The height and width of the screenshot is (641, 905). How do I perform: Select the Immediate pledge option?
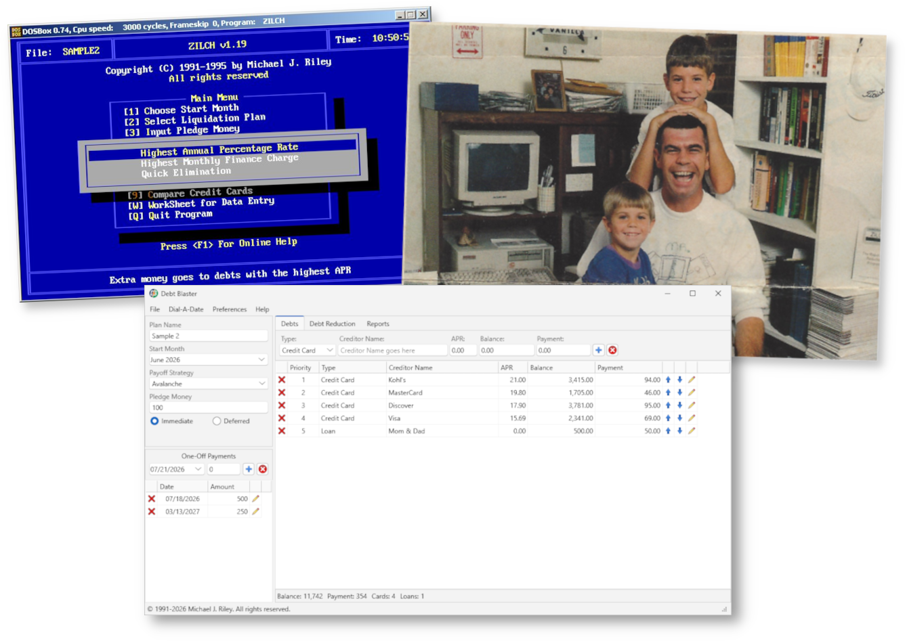point(154,421)
